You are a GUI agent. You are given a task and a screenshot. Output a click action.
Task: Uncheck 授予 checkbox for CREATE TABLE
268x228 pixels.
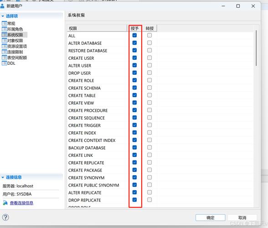click(x=134, y=95)
